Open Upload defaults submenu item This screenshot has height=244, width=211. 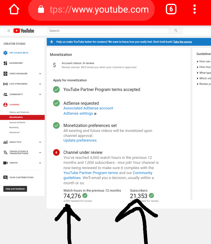point(17,123)
